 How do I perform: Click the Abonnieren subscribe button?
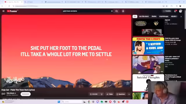click(x=26, y=94)
